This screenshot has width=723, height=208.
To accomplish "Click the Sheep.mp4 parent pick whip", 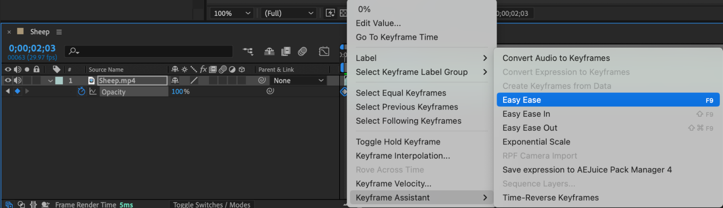I will [262, 80].
